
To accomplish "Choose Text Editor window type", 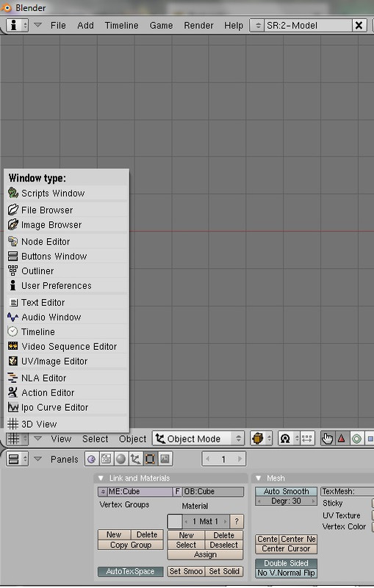I will click(x=67, y=302).
